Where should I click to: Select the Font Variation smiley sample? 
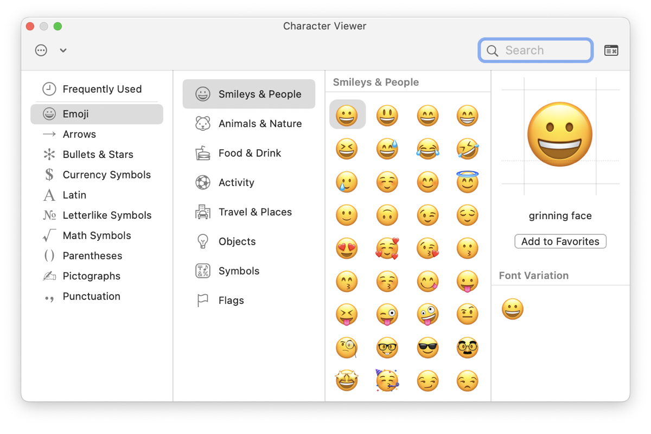(512, 308)
